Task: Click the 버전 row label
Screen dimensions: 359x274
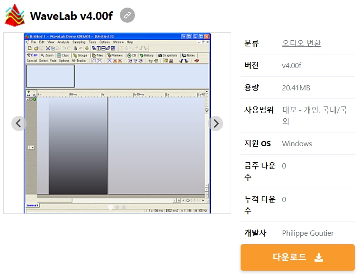Action: tap(251, 65)
